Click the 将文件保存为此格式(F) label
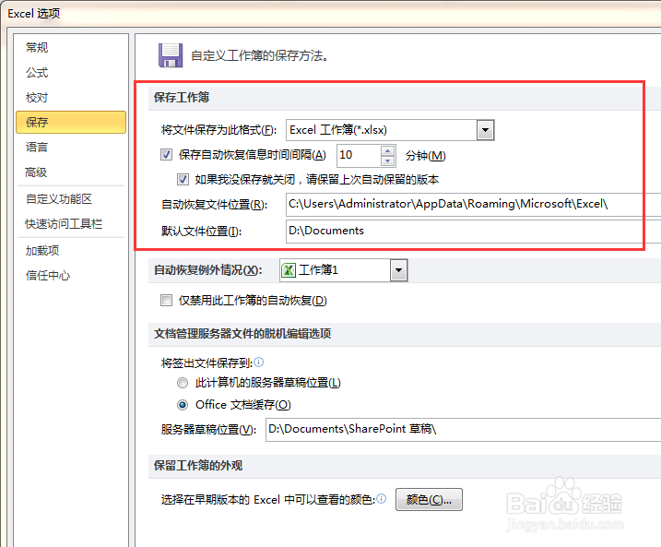The width and height of the screenshot is (661, 547). point(218,130)
